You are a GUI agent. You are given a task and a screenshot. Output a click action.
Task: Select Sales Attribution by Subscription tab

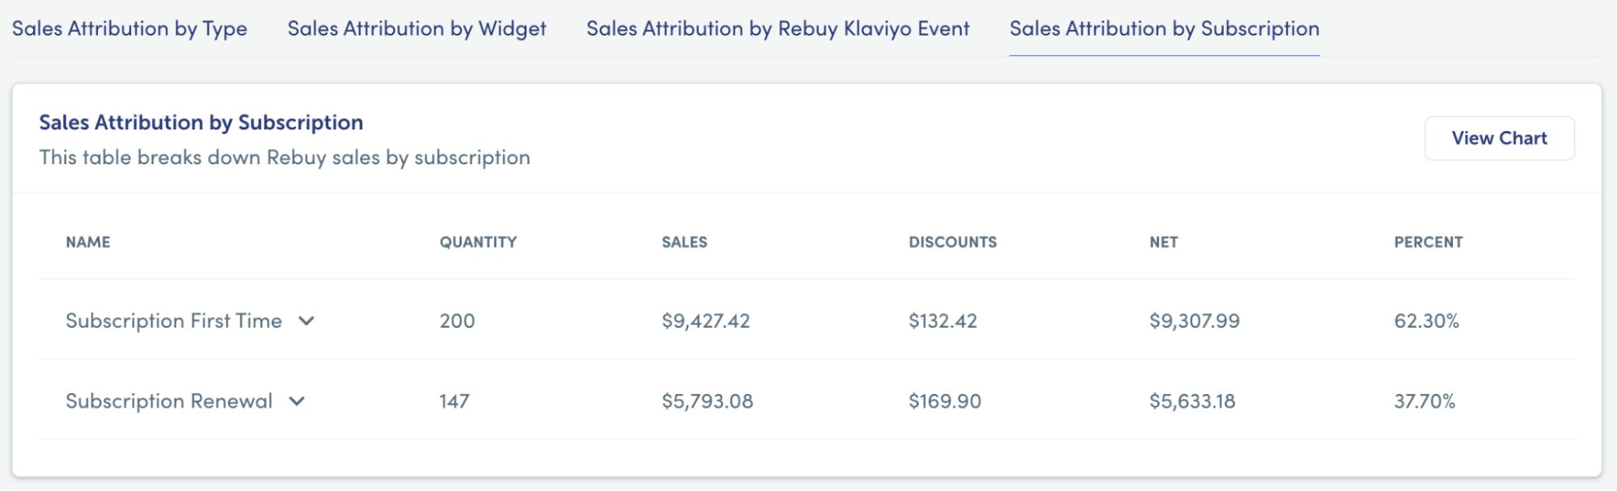coord(1164,29)
